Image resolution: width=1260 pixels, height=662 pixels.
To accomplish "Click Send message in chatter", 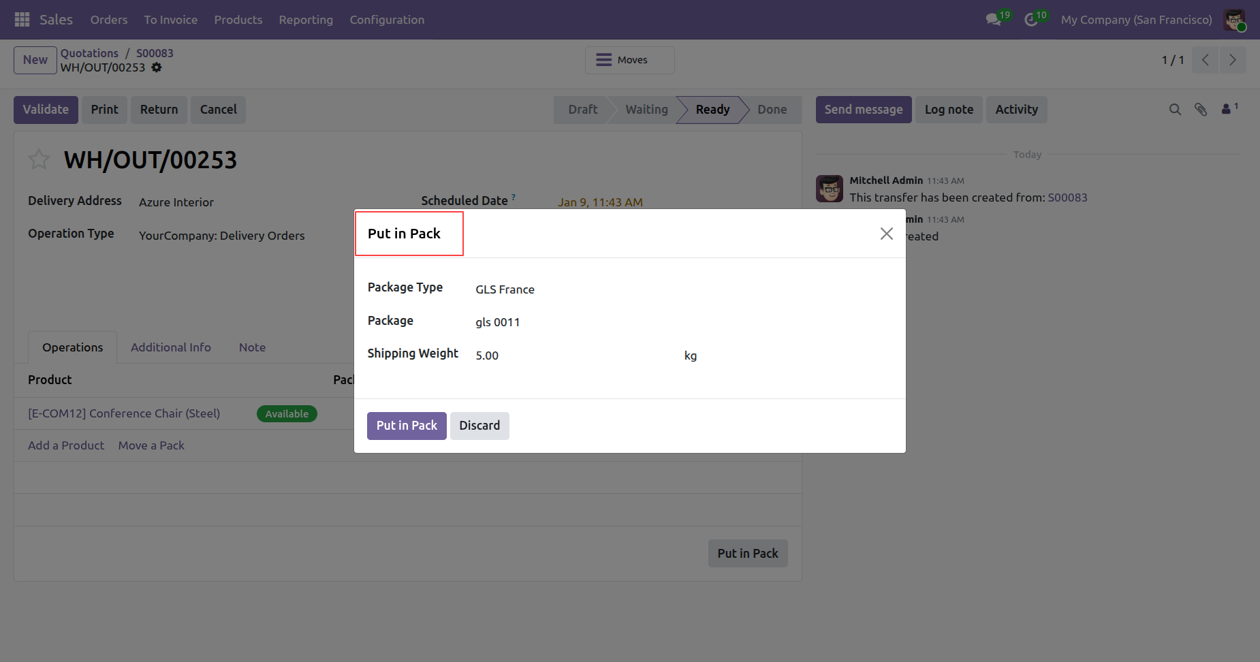I will coord(864,110).
